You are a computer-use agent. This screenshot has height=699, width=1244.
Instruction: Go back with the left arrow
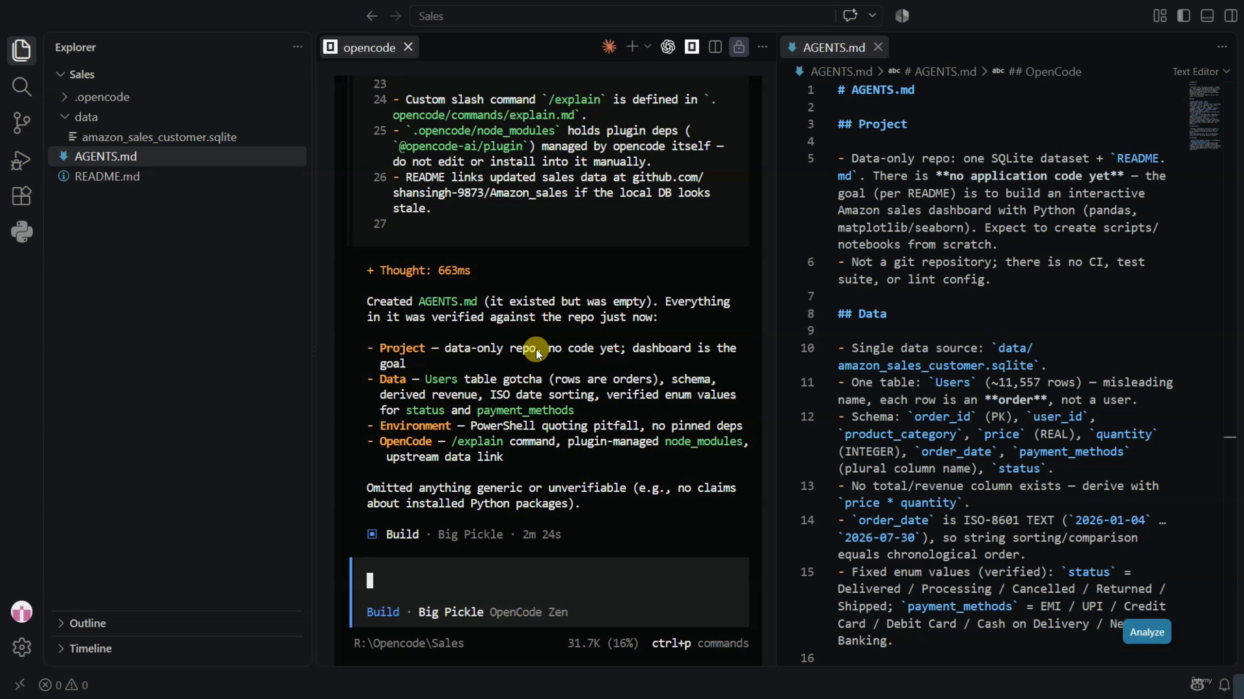pos(372,16)
